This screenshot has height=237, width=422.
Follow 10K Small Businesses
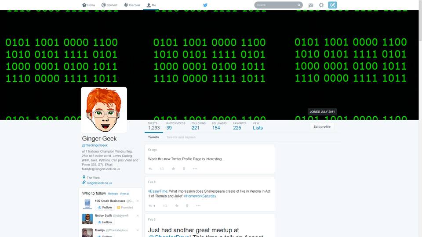coord(105,208)
